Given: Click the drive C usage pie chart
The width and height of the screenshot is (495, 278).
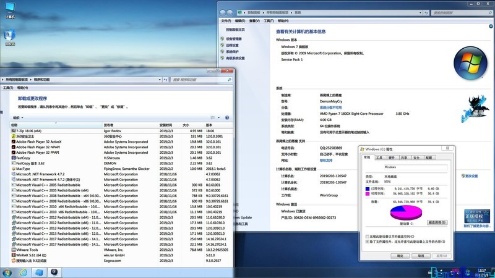Looking at the screenshot, I should tap(406, 213).
